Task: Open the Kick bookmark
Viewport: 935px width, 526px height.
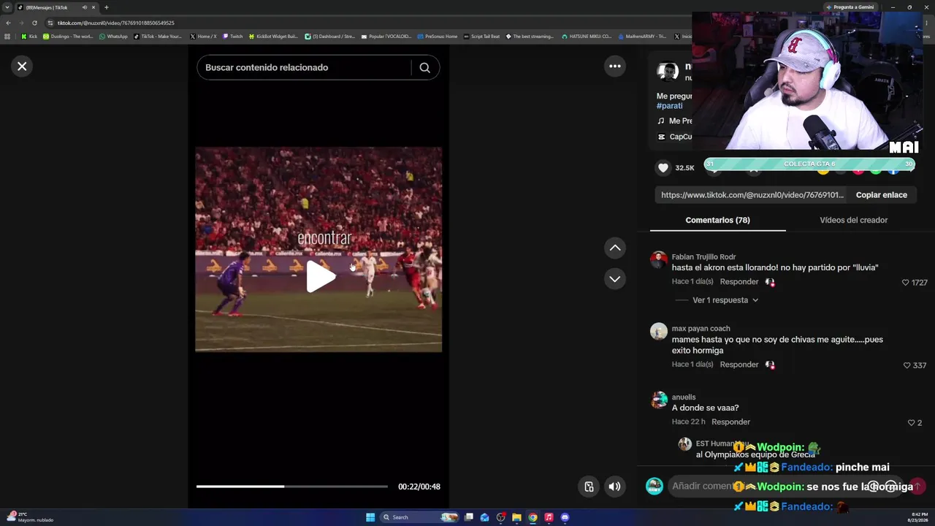Action: coord(29,37)
